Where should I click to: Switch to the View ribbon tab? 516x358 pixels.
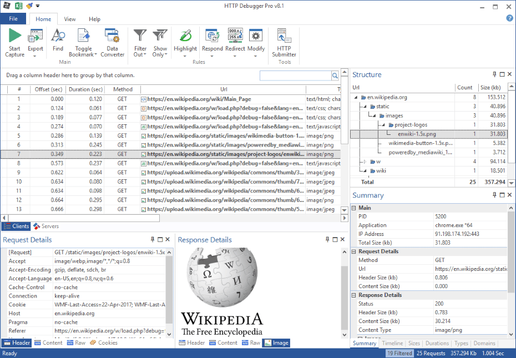(x=69, y=18)
